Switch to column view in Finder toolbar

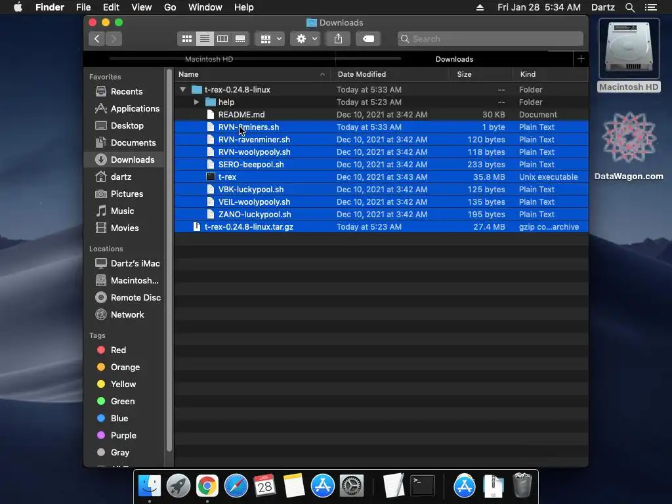click(222, 39)
